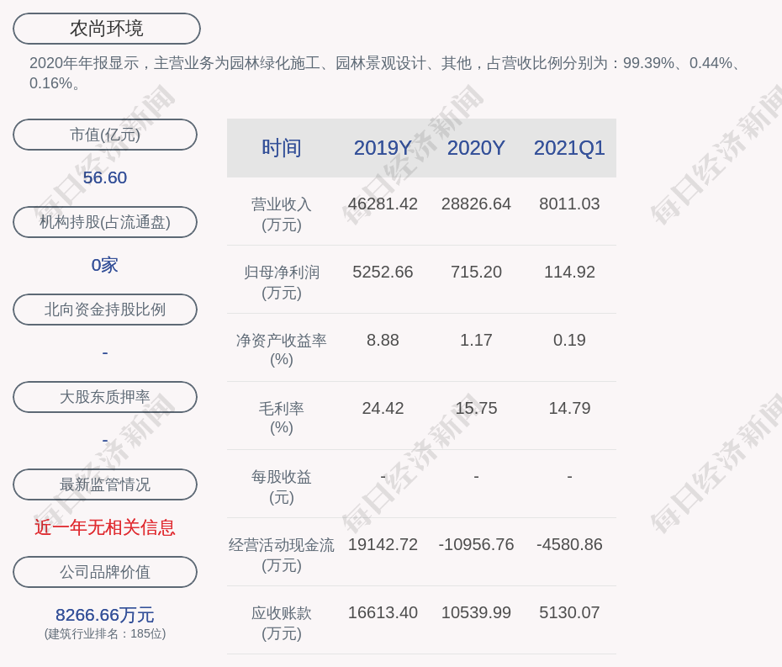Select the 2019Y column header
This screenshot has height=667, width=782.
pyautogui.click(x=383, y=148)
